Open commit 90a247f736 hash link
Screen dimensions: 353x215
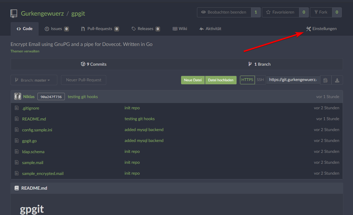coord(51,97)
